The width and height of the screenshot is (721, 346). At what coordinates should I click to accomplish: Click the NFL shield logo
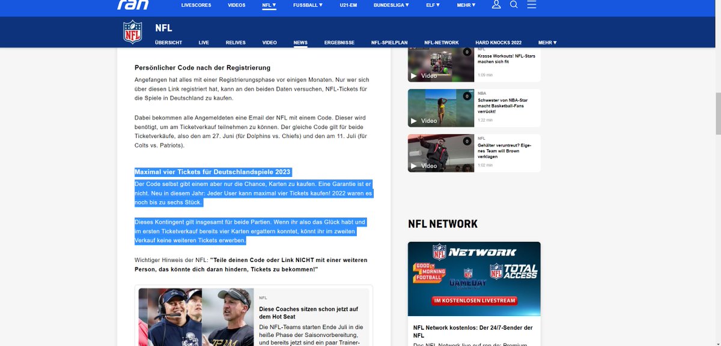133,32
